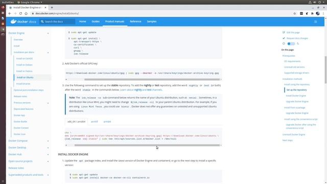Viewport: 327px width, 184px height.
Task: Click the page vertical scrollbar thumb
Action: tap(325, 70)
